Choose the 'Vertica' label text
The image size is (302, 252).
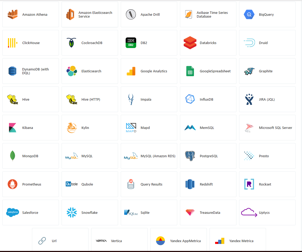116,241
